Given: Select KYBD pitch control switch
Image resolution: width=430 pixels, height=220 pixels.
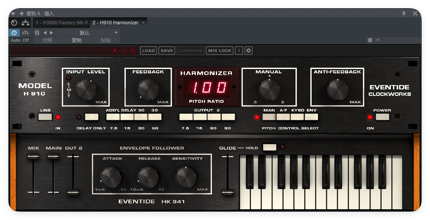Looking at the screenshot, I should tap(297, 117).
